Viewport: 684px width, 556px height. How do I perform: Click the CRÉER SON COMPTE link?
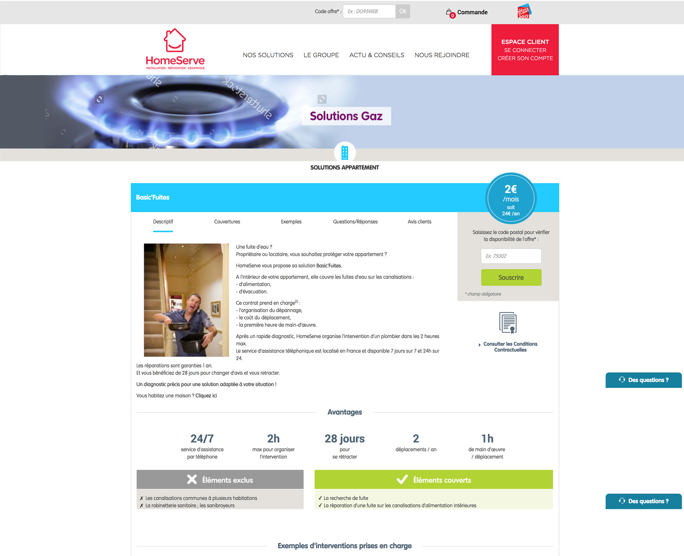pos(525,58)
